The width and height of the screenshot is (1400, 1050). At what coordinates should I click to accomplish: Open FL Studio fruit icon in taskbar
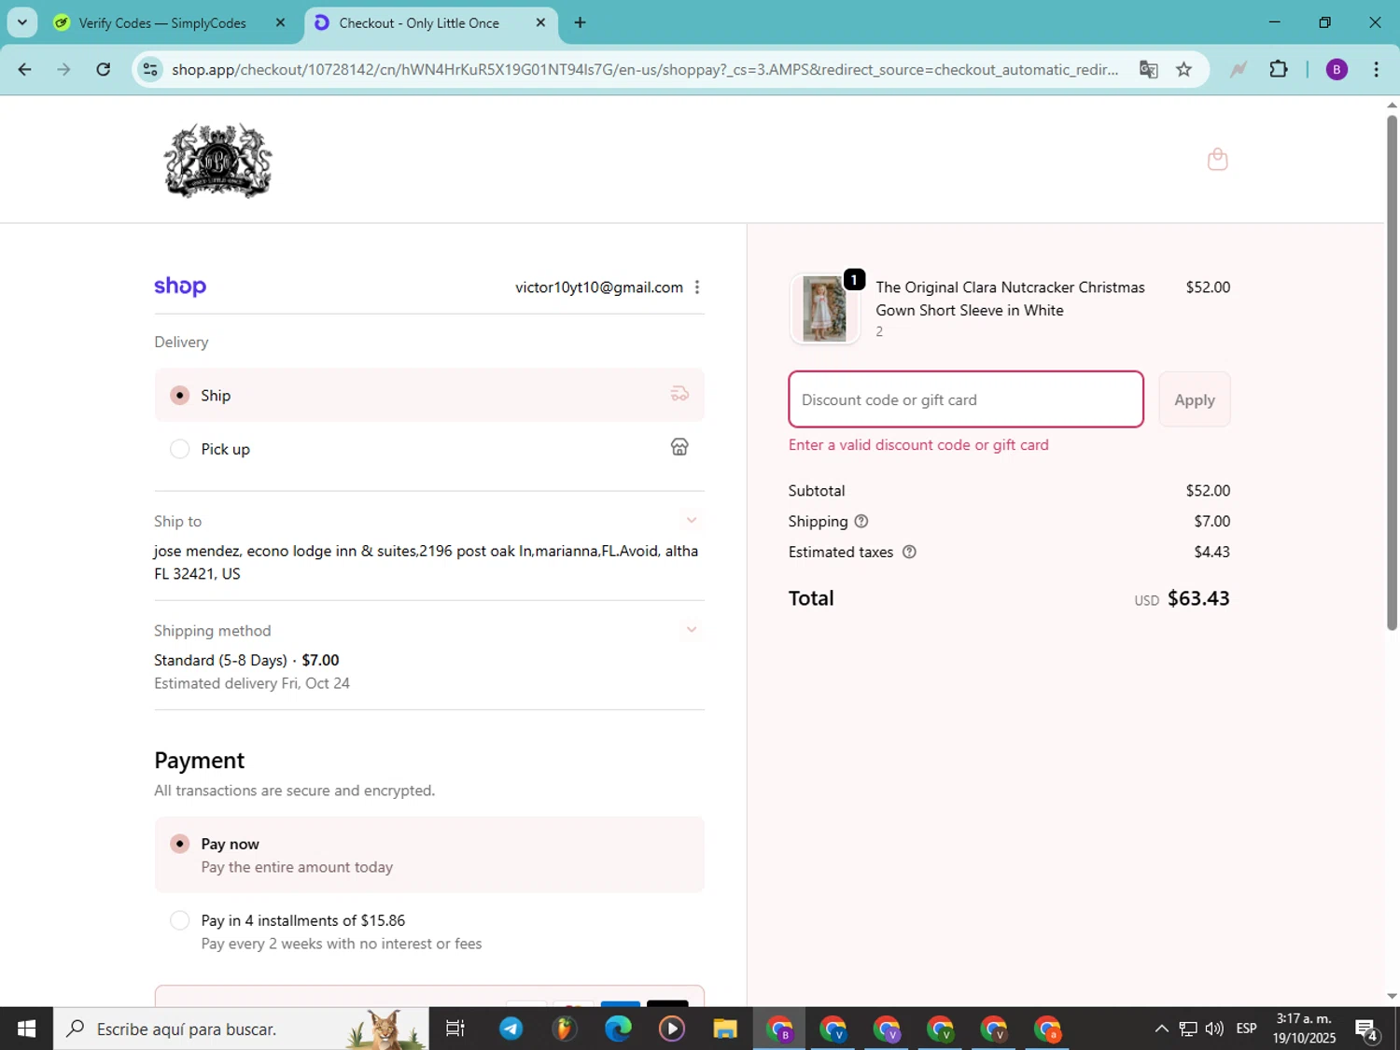pyautogui.click(x=564, y=1029)
